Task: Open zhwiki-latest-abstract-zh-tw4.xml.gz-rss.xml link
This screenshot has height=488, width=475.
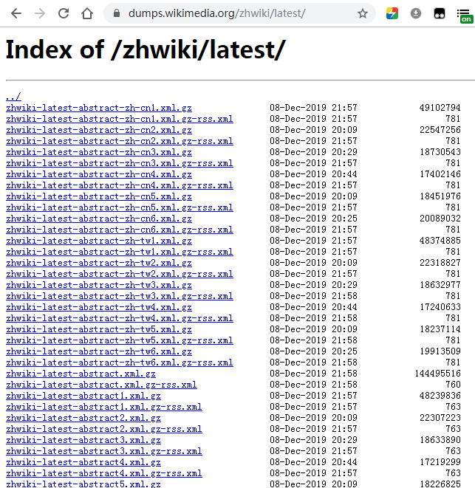Action: pos(119,318)
